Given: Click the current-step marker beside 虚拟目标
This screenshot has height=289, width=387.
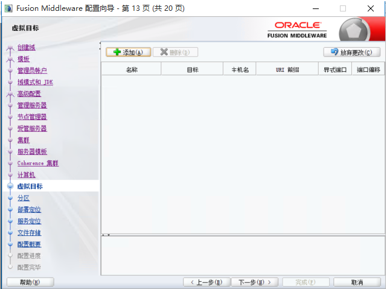Looking at the screenshot, I should 10,186.
